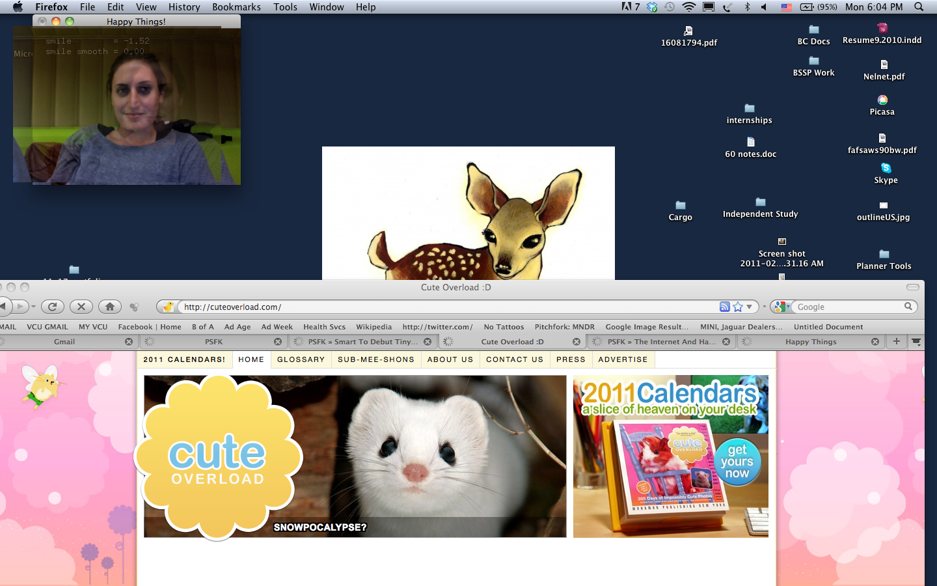Click the Reload page button

coord(52,307)
